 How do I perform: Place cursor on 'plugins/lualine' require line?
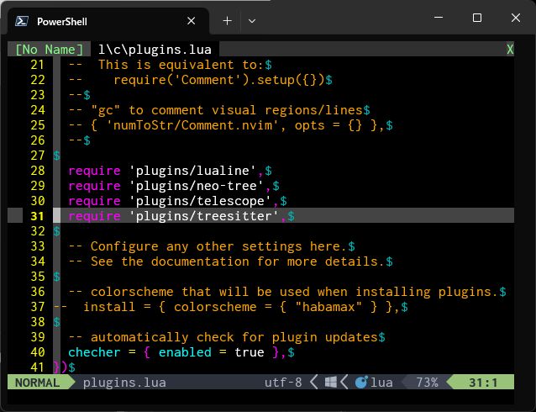(x=168, y=171)
